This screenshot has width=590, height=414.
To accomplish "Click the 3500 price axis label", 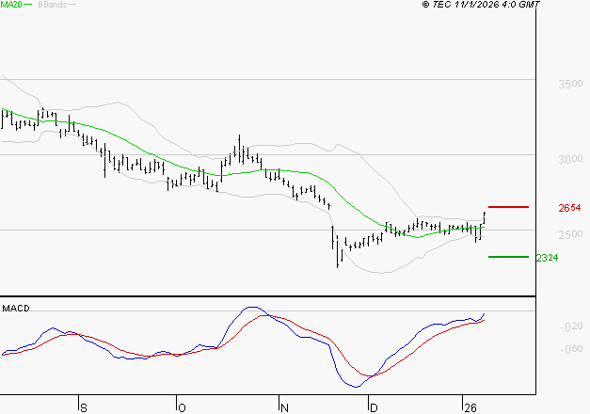I will (x=570, y=84).
